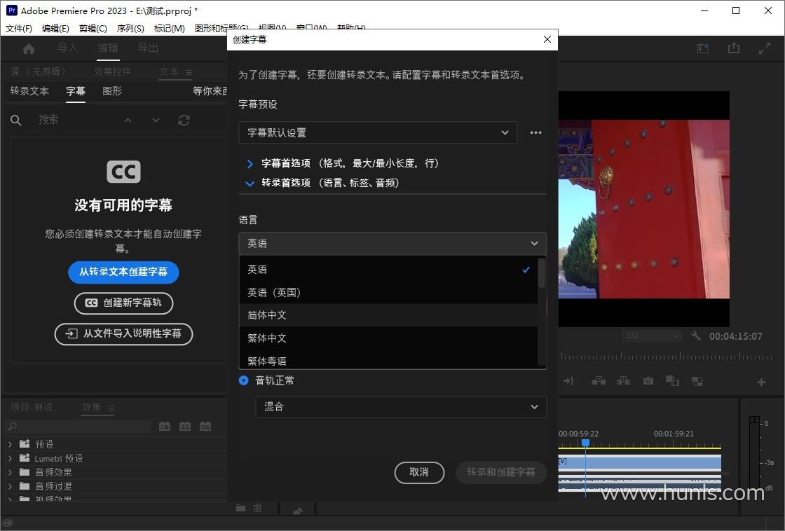The image size is (785, 531).
Task: Expand 字幕首选项 section
Action: (250, 164)
